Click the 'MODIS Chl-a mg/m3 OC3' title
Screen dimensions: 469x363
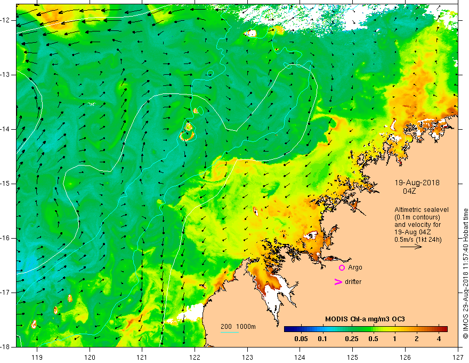[365, 319]
